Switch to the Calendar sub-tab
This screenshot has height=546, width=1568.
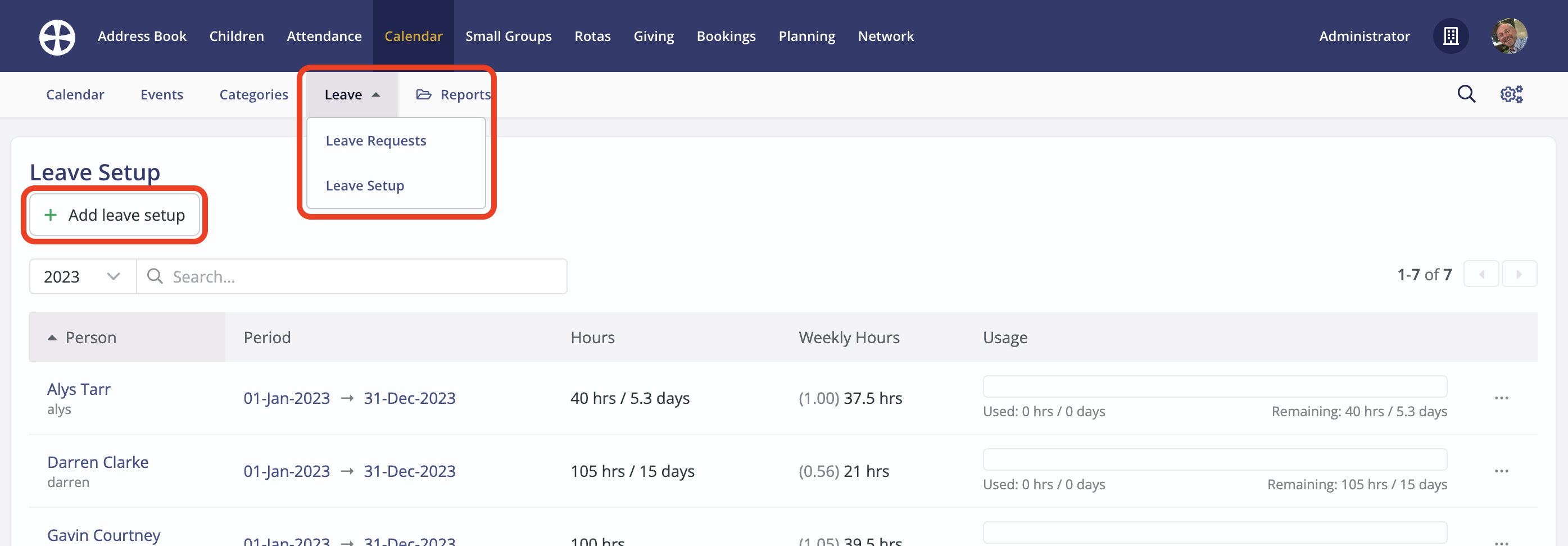click(x=75, y=95)
